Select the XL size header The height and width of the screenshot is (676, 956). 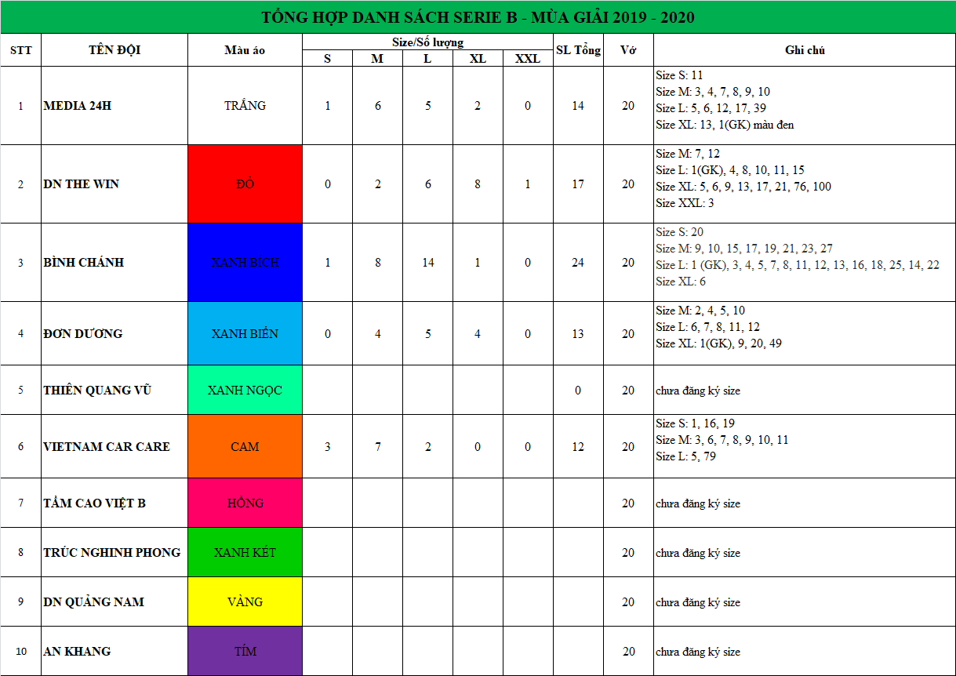(x=478, y=59)
